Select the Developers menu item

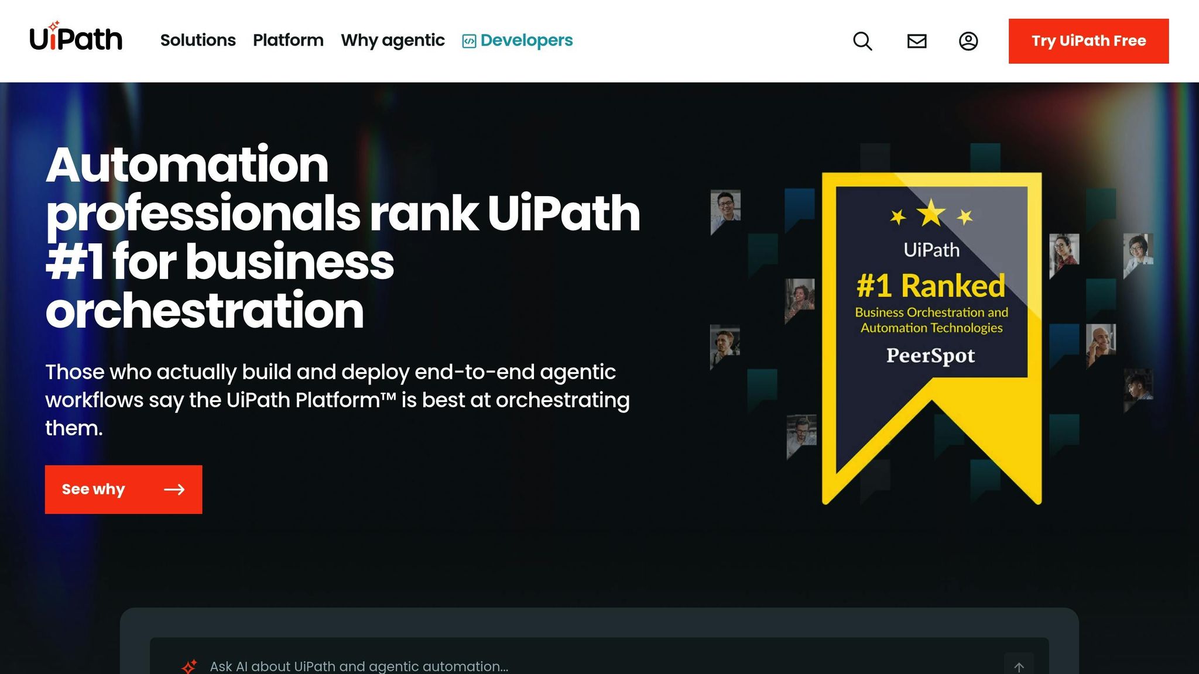tap(525, 41)
